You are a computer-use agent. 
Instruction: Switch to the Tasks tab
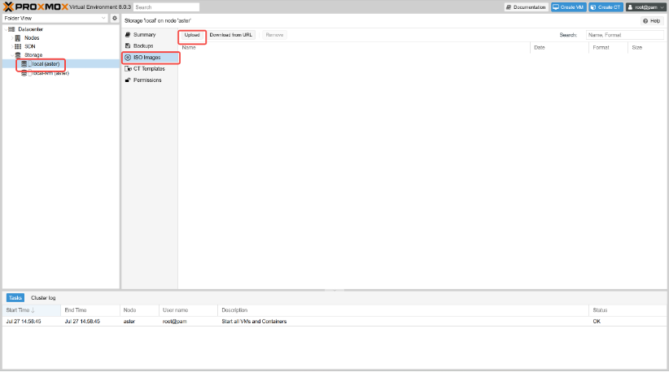pos(15,298)
